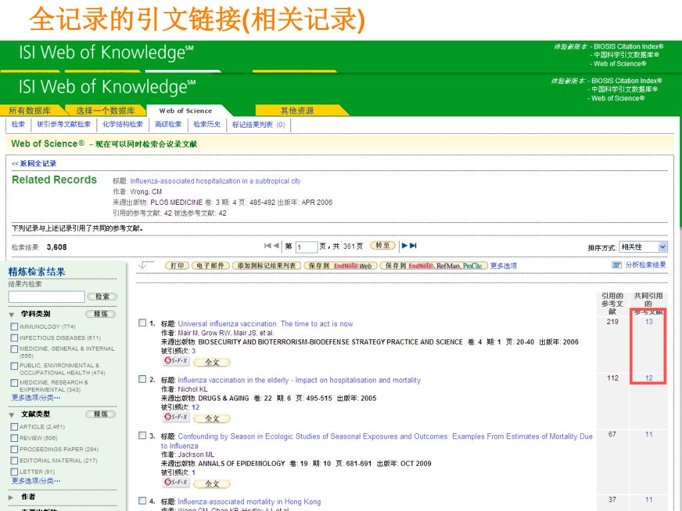Open title 'Universal influenza vaccination: The time to act is now'
This screenshot has width=682, height=511.
pyautogui.click(x=265, y=324)
